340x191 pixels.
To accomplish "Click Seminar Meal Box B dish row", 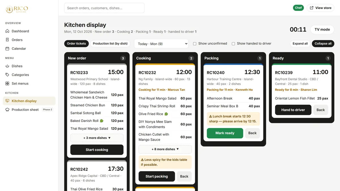I will [x=233, y=106].
